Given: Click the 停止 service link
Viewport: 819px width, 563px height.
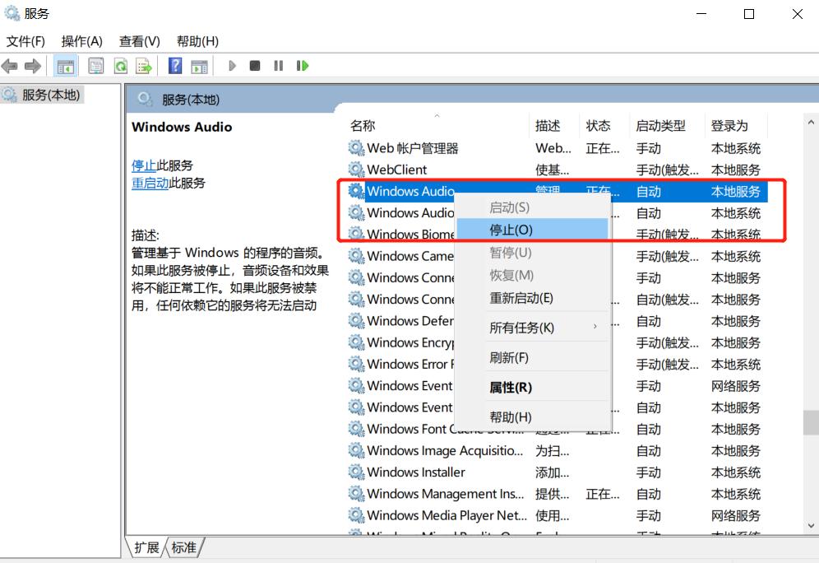Looking at the screenshot, I should click(x=144, y=165).
